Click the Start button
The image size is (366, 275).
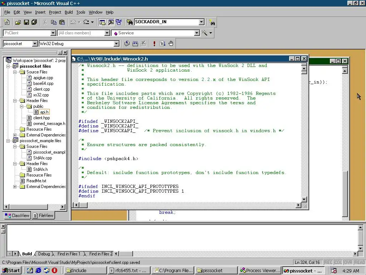(11, 271)
